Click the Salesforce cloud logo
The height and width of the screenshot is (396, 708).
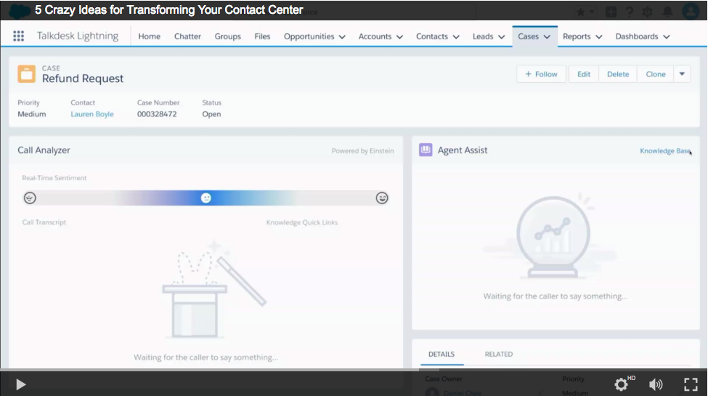pyautogui.click(x=20, y=10)
